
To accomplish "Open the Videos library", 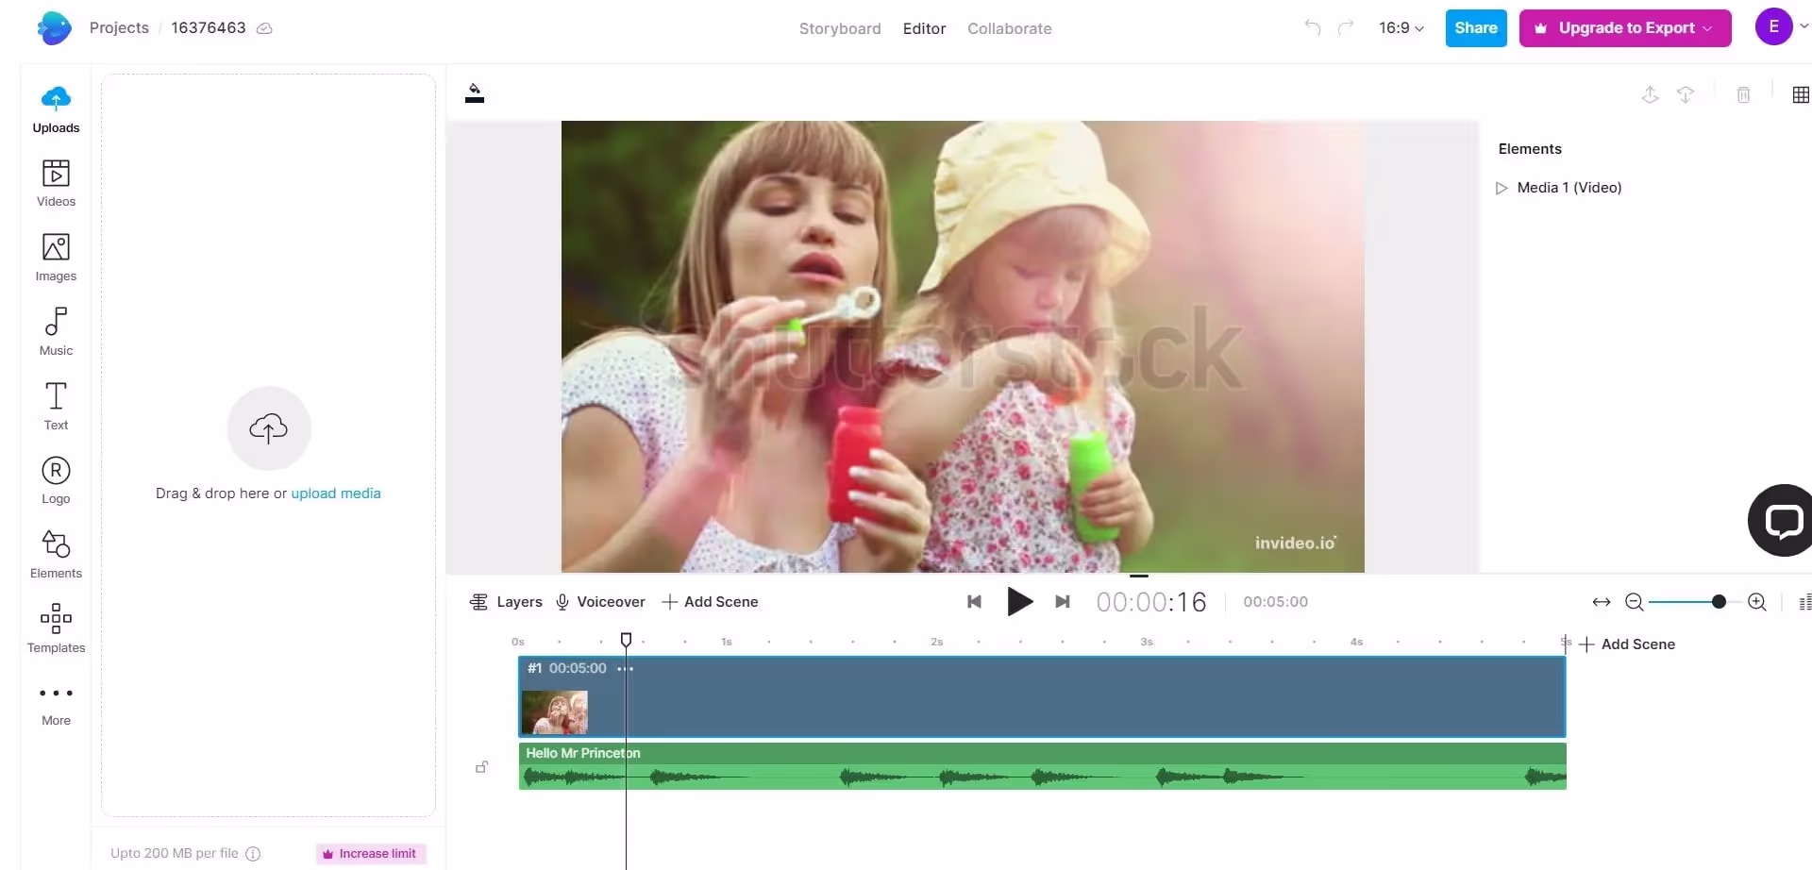I will 56,184.
